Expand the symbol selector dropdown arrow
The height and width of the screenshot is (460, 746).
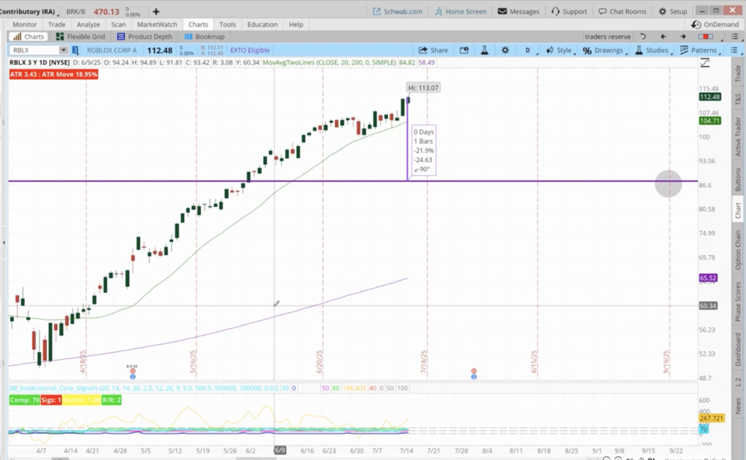[64, 50]
